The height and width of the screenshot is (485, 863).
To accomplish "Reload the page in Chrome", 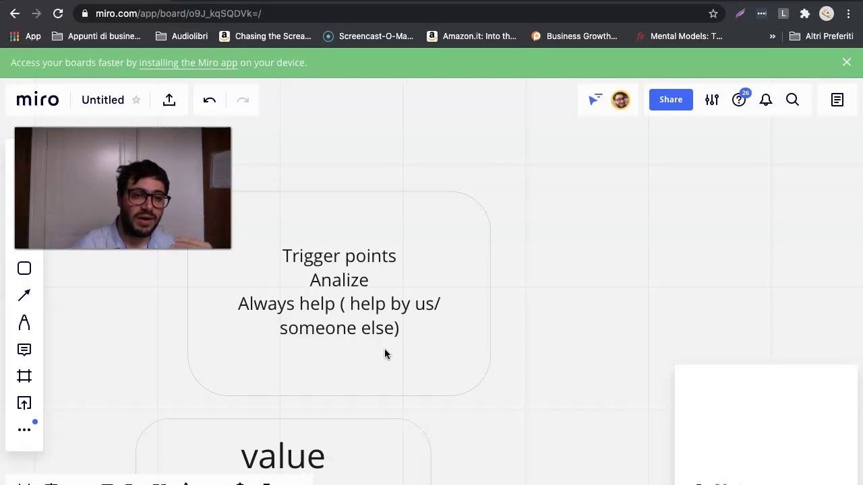I will (58, 13).
